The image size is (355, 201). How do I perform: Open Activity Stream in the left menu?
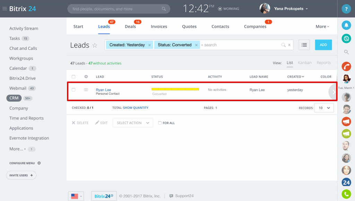[24, 28]
